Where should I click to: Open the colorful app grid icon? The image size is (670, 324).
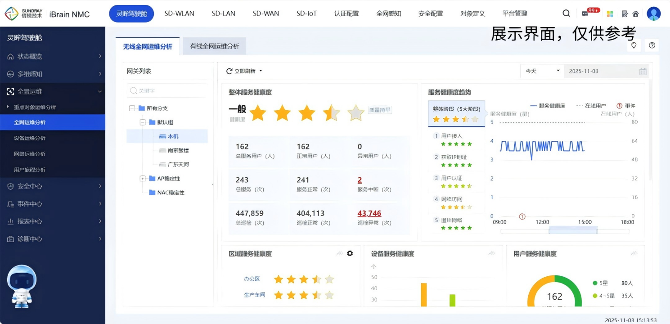click(610, 14)
